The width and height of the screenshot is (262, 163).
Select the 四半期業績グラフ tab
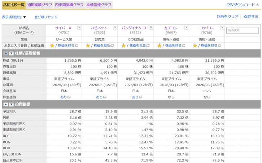pyautogui.click(x=69, y=5)
